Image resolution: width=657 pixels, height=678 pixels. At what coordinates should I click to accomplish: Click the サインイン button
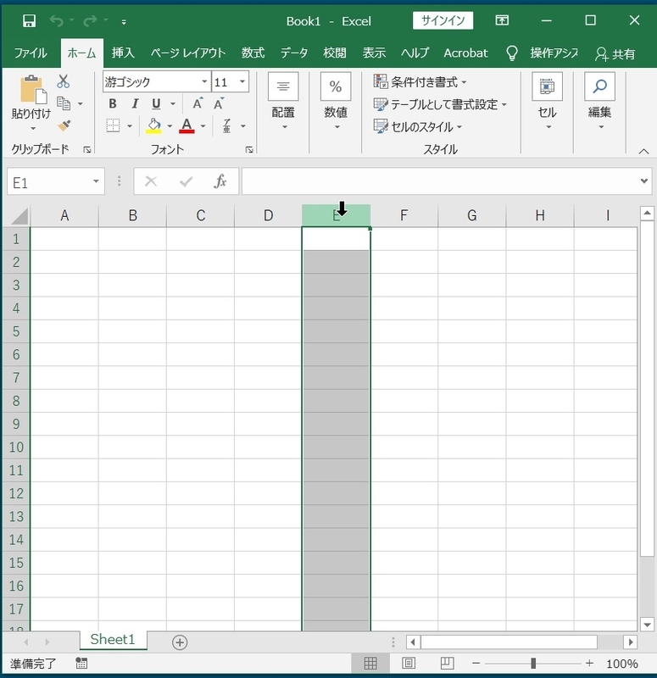tap(443, 20)
